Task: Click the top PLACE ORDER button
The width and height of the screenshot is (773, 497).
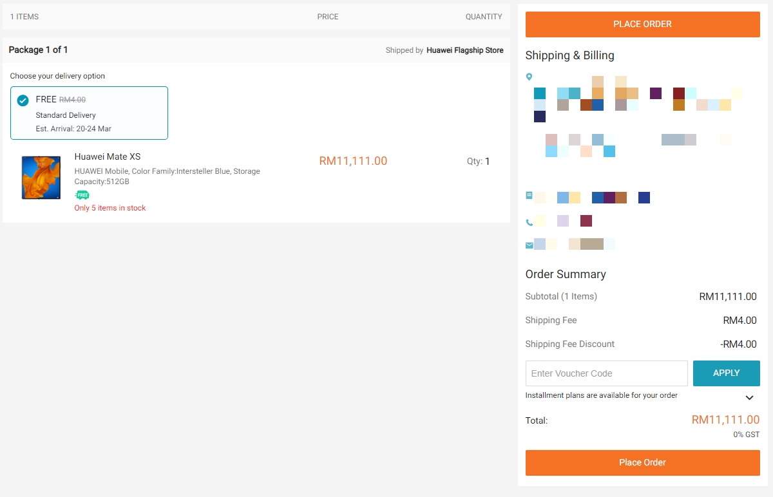Action: (642, 24)
